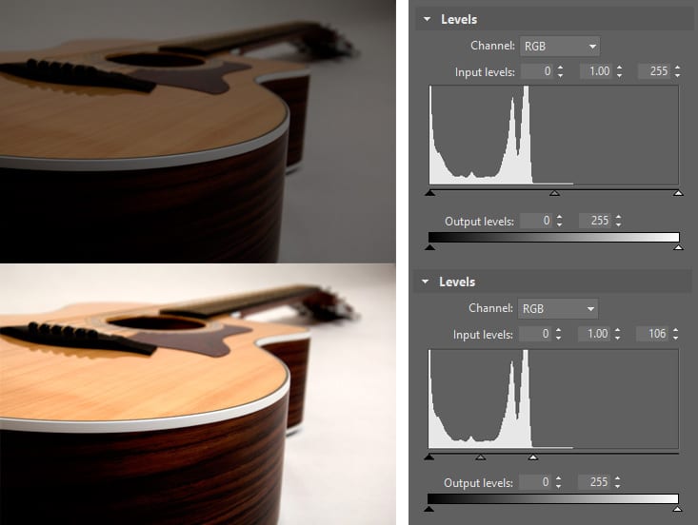Increase black input 0 stepper, second panel
The height and width of the screenshot is (525, 698).
[x=558, y=330]
